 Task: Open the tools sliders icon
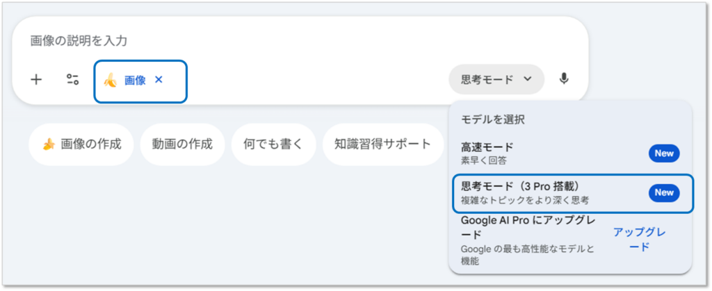pyautogui.click(x=72, y=79)
